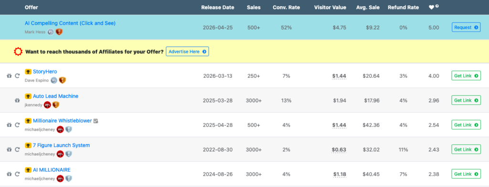Viewport: 489px width, 187px height.
Task: Click the underlined $0.63 visitor value
Action: (339, 150)
